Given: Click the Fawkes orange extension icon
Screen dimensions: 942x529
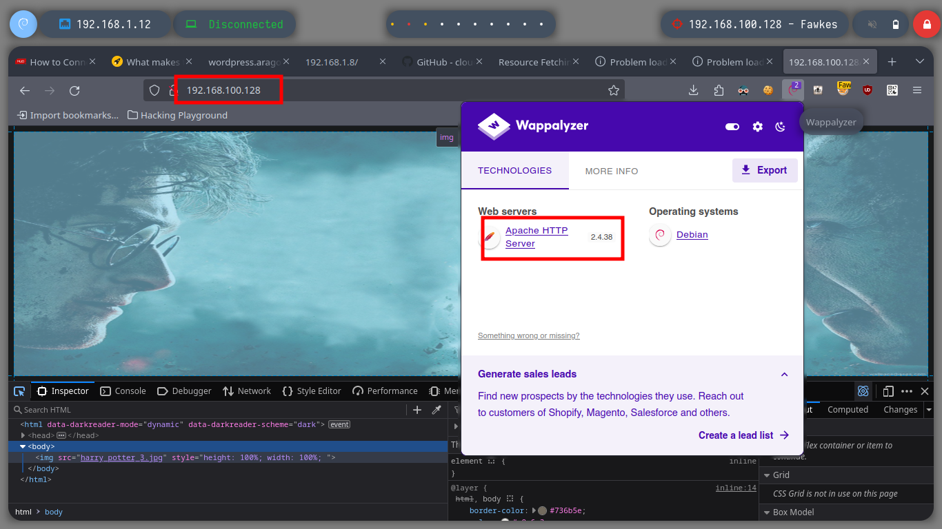Looking at the screenshot, I should pos(843,89).
